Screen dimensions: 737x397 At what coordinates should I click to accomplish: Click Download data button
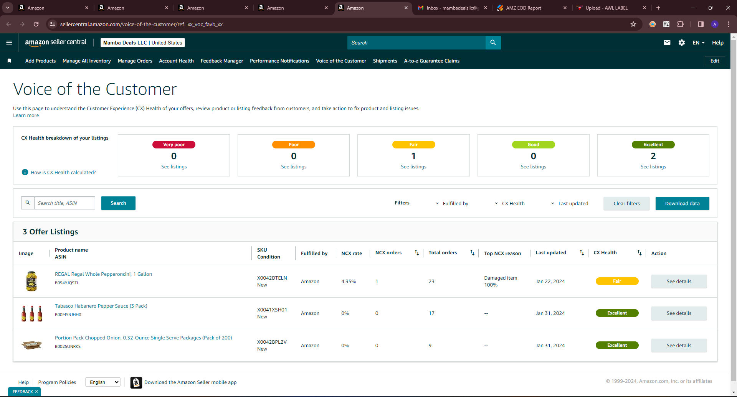[682, 203]
